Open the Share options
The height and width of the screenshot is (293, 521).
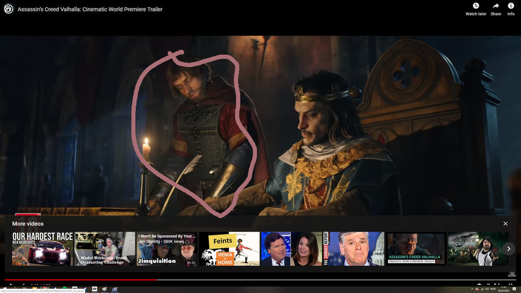click(x=496, y=9)
